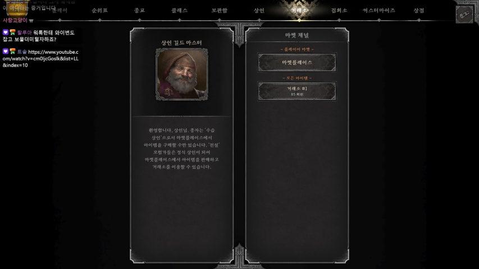
Task: Open the 순위표 leaderboard tab
Action: point(99,11)
